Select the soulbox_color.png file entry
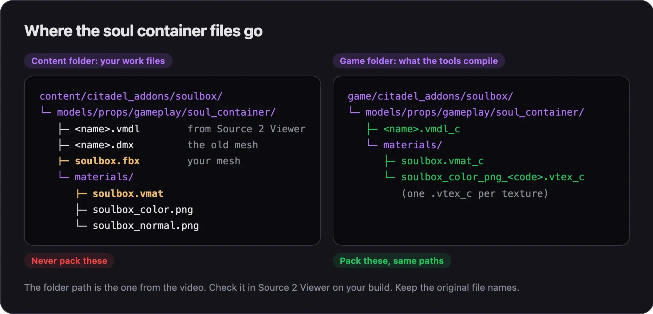The image size is (653, 314). (x=143, y=210)
